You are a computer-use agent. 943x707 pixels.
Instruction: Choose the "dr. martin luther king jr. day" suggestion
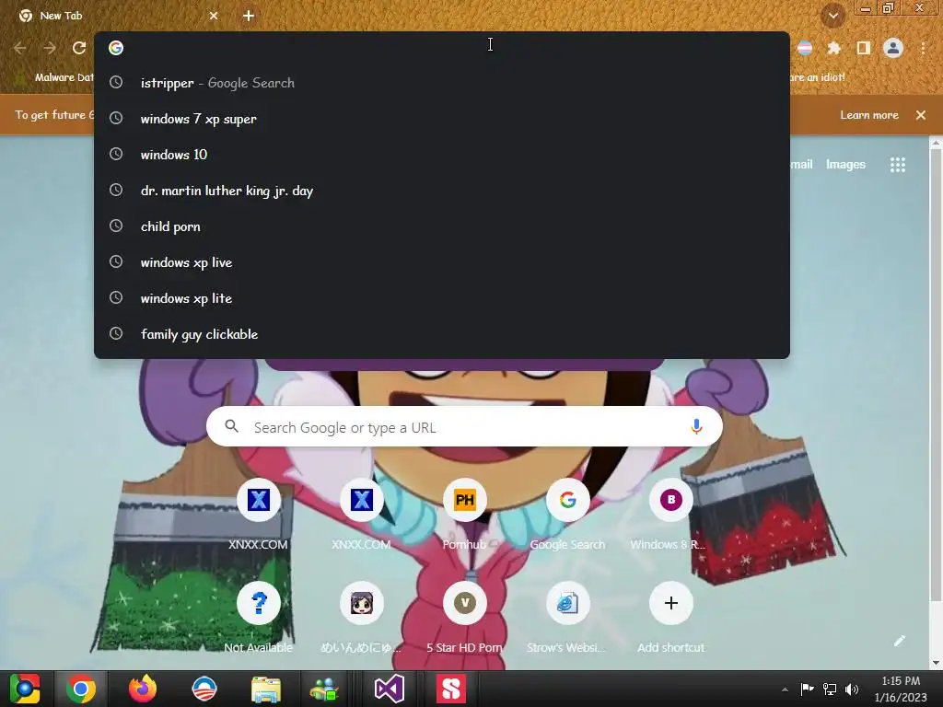coord(442,191)
